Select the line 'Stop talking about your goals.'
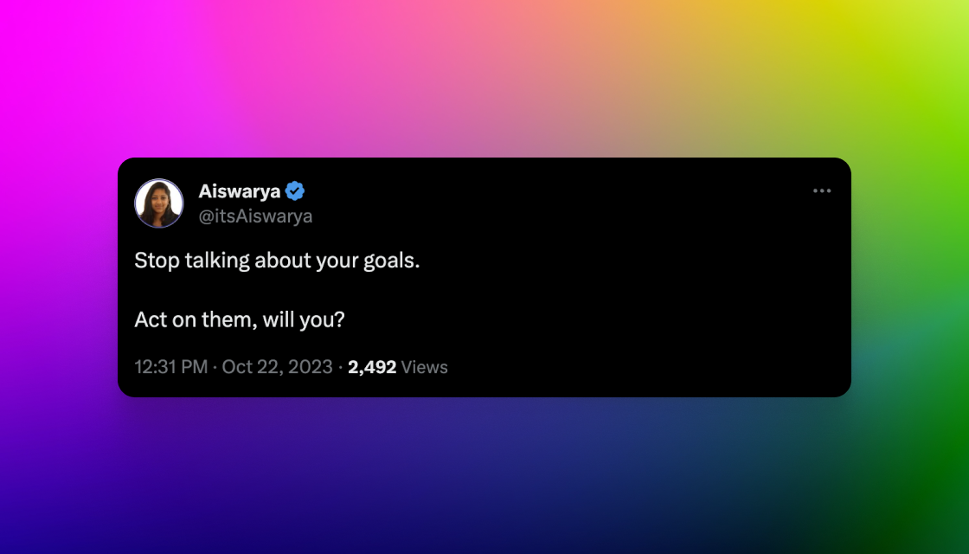969x554 pixels. coord(277,261)
